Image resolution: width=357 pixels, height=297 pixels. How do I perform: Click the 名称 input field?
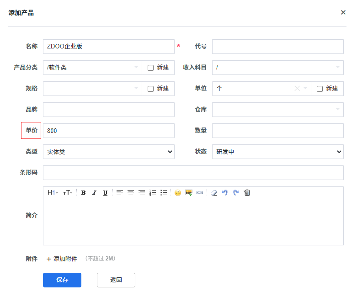109,47
